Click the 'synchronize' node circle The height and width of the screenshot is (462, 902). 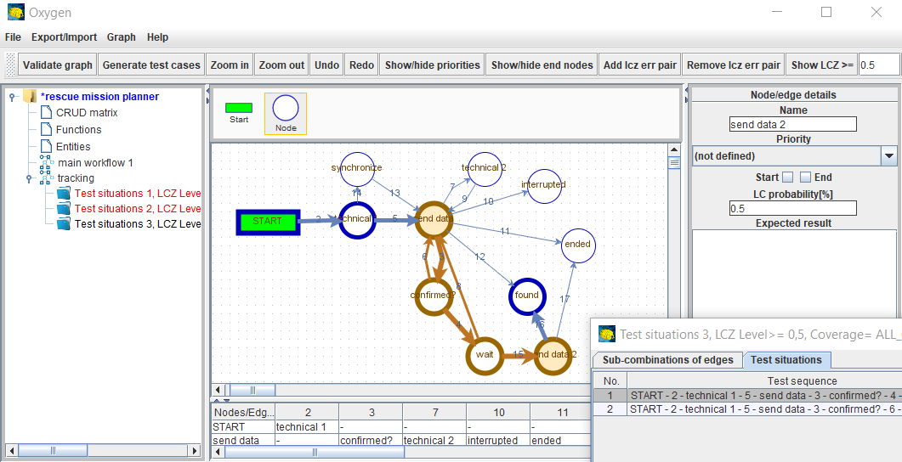pos(357,168)
